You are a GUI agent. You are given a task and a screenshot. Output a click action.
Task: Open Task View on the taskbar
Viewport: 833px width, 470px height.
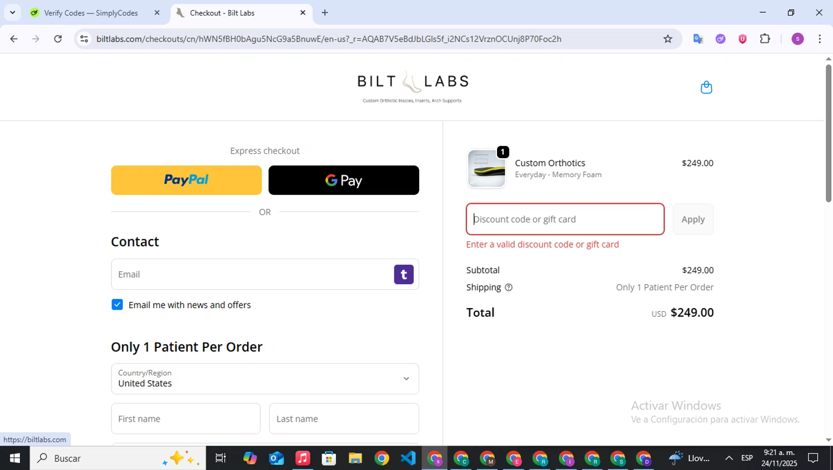coord(220,458)
